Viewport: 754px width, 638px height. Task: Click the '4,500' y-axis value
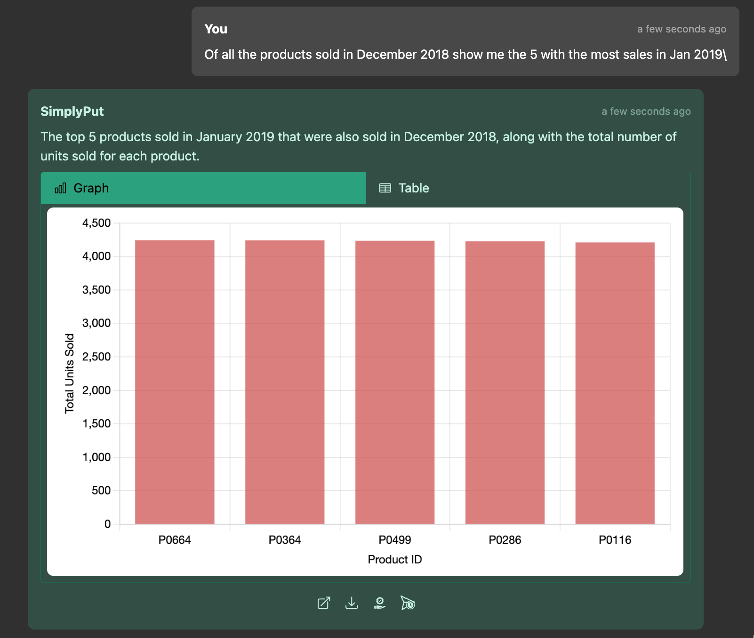click(96, 223)
